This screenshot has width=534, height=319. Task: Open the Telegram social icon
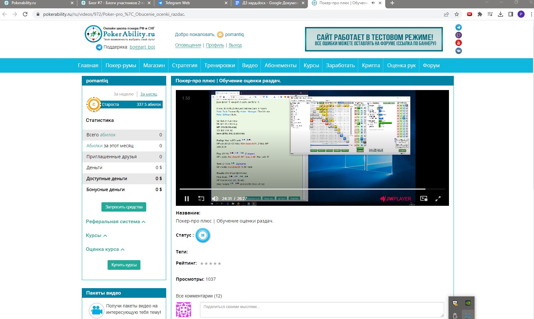pos(459,27)
